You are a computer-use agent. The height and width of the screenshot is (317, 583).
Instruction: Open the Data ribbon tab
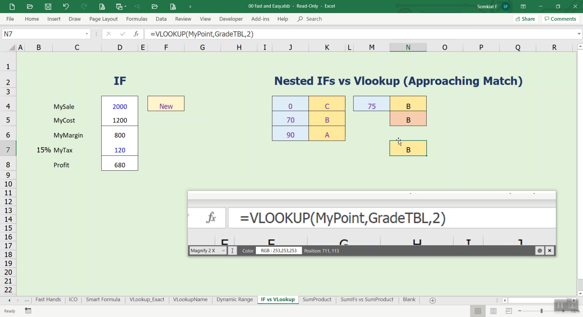point(161,19)
